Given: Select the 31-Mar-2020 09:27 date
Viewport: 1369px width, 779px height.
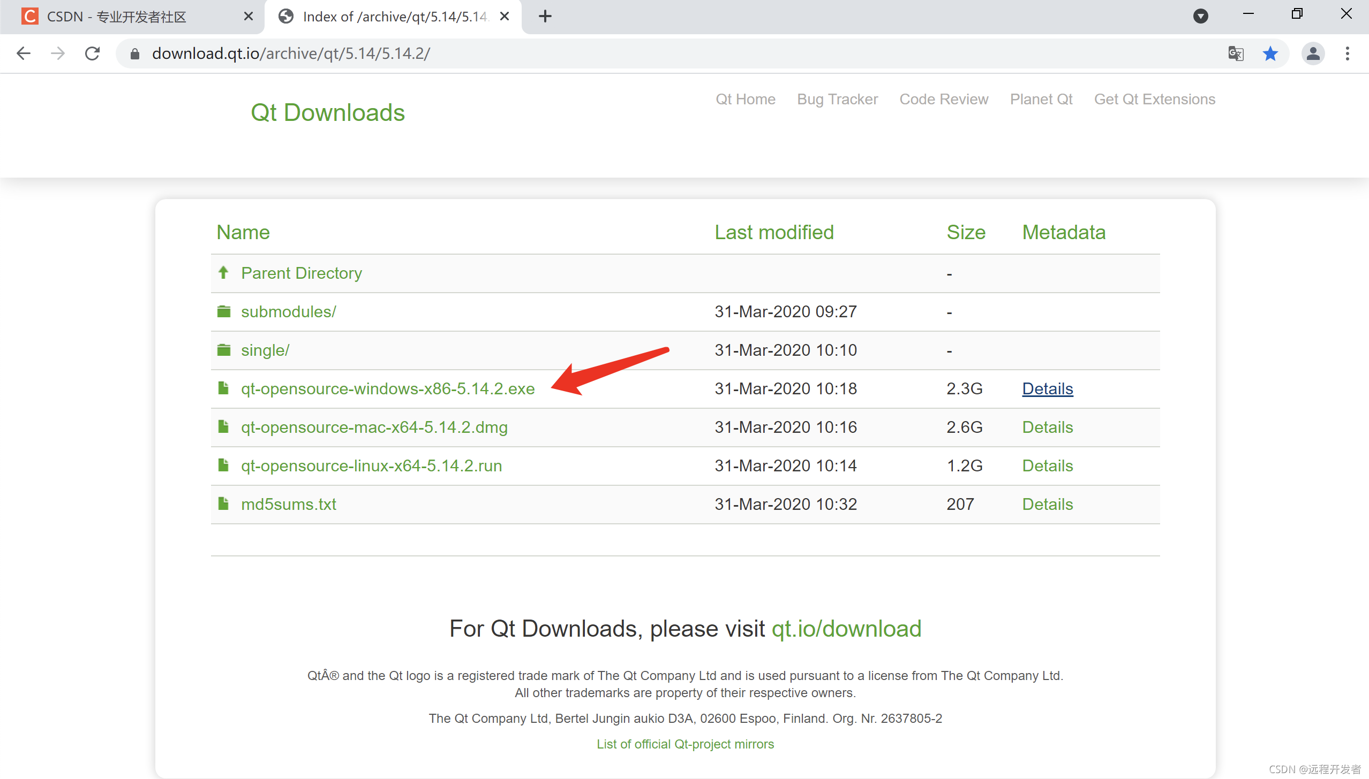Looking at the screenshot, I should (786, 312).
